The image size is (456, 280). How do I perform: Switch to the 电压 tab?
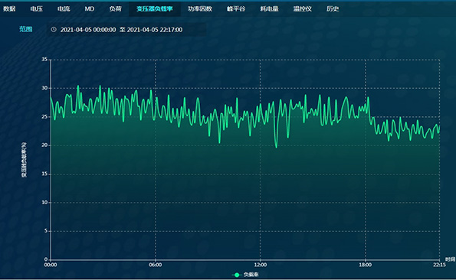point(37,8)
